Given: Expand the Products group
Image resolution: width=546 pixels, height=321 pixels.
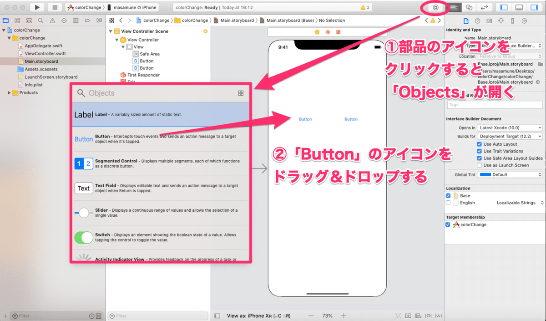Looking at the screenshot, I should [x=9, y=92].
